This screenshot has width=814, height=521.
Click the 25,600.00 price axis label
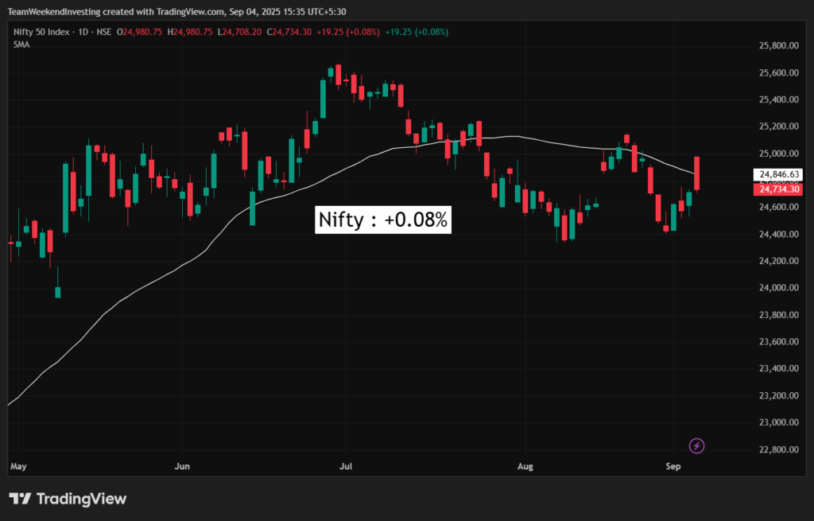tap(779, 72)
